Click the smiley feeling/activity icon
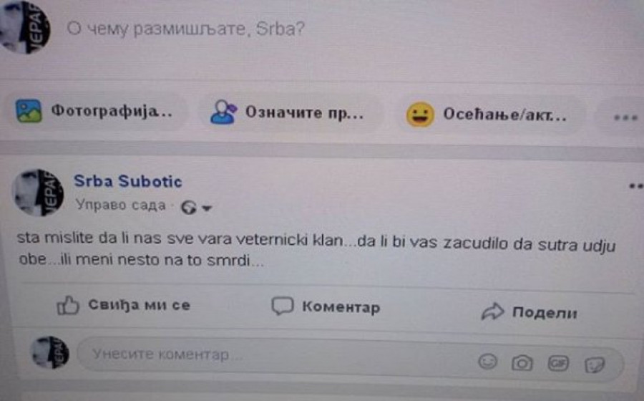 pyautogui.click(x=420, y=115)
